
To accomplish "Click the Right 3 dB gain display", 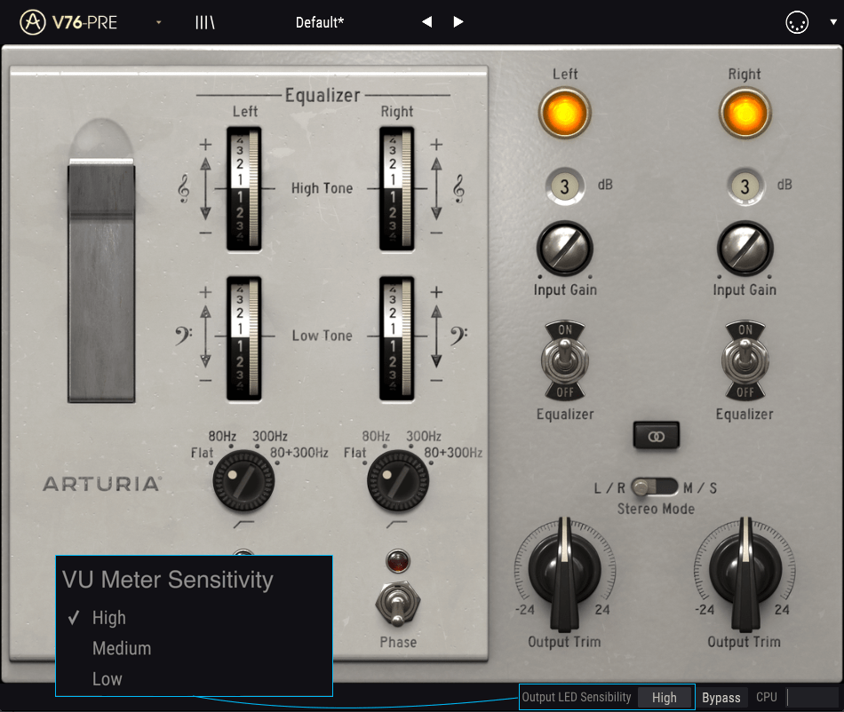I will coord(745,186).
